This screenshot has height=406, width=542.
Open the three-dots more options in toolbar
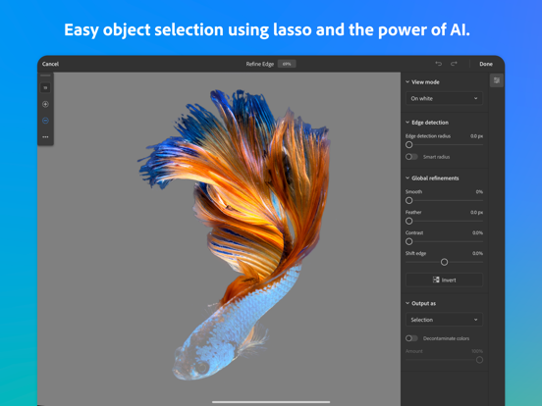45,137
